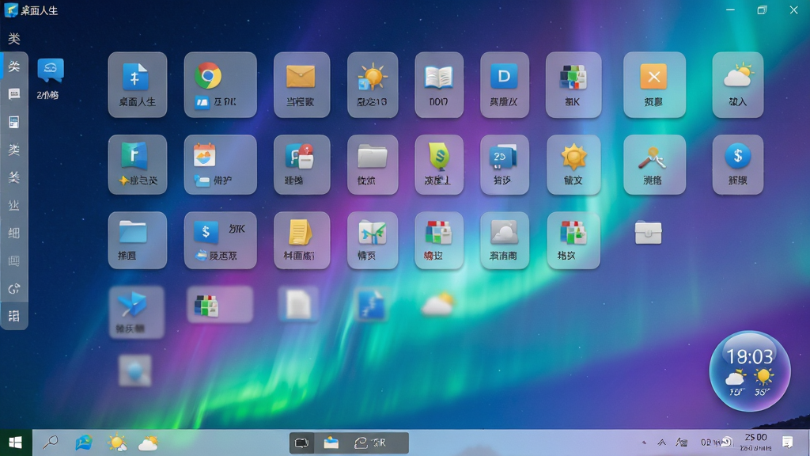Open the sun tile with blue square
This screenshot has height=456, width=810.
click(x=373, y=85)
